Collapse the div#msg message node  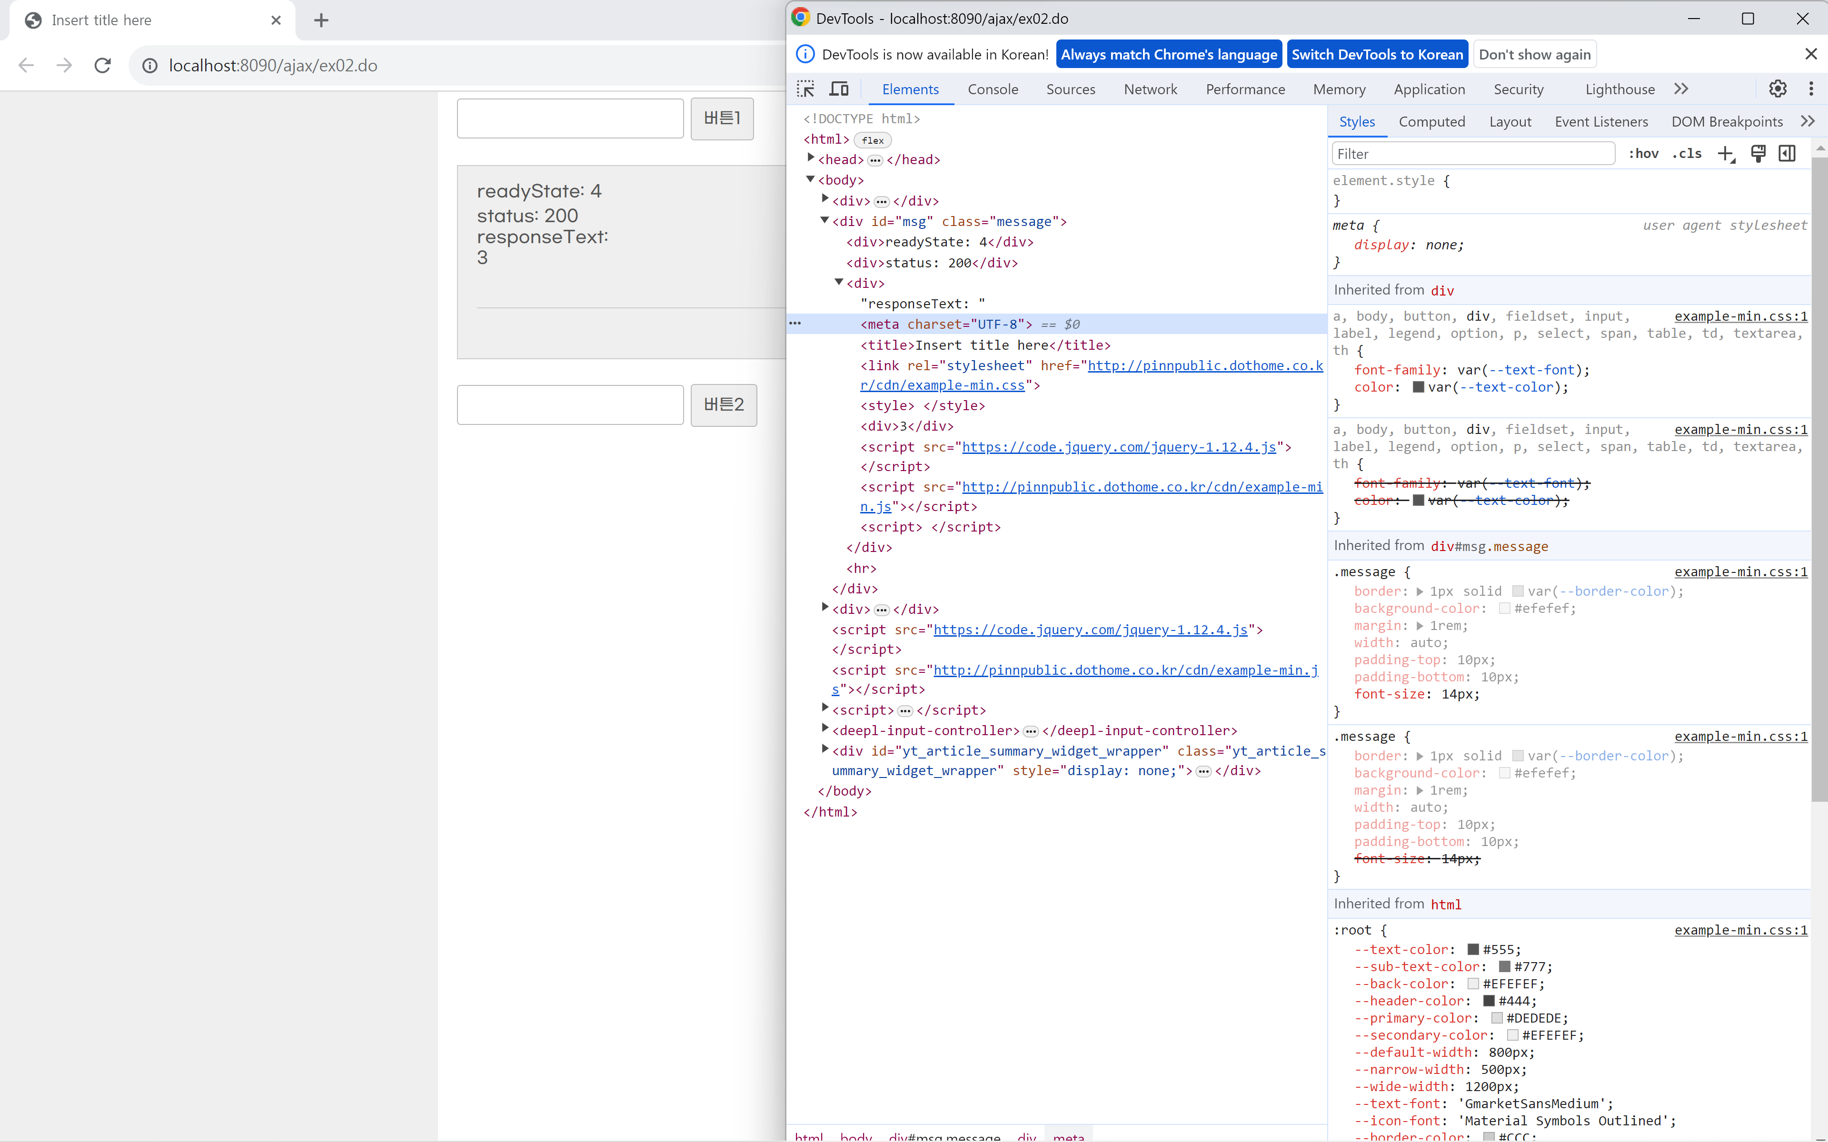(x=825, y=220)
